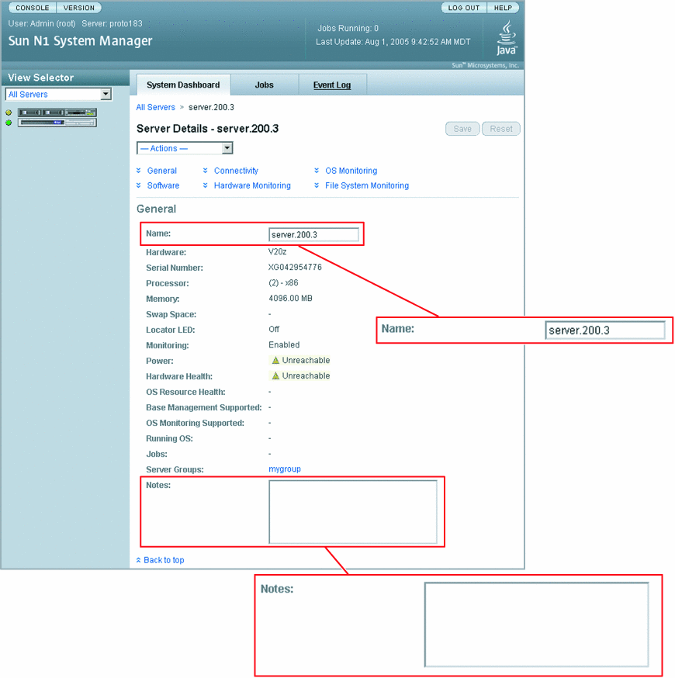675x678 pixels.
Task: Jump to the Connectivity section link
Action: click(236, 171)
